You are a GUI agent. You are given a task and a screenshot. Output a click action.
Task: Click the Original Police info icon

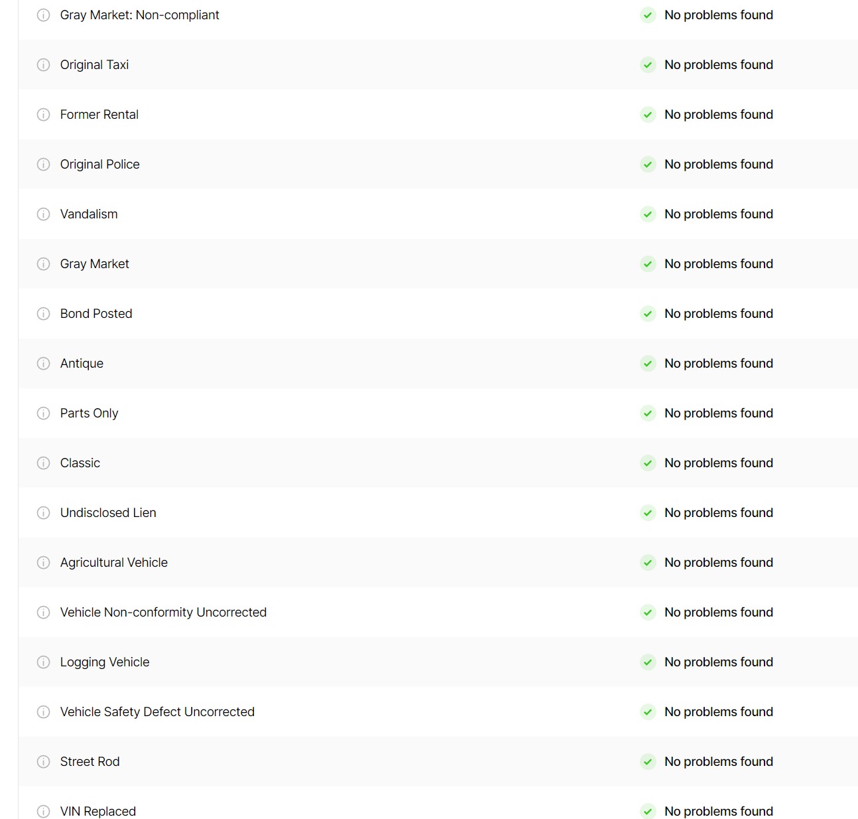[x=43, y=165]
